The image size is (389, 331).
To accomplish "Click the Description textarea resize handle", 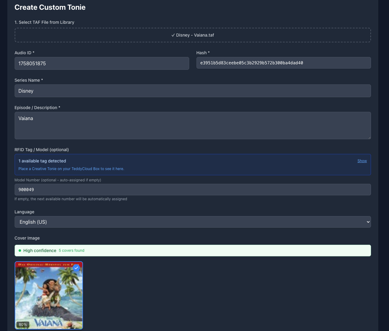I will pyautogui.click(x=369, y=137).
